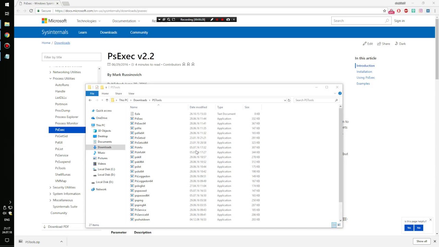
Task: Select the Eula text document
Action: tap(137, 114)
